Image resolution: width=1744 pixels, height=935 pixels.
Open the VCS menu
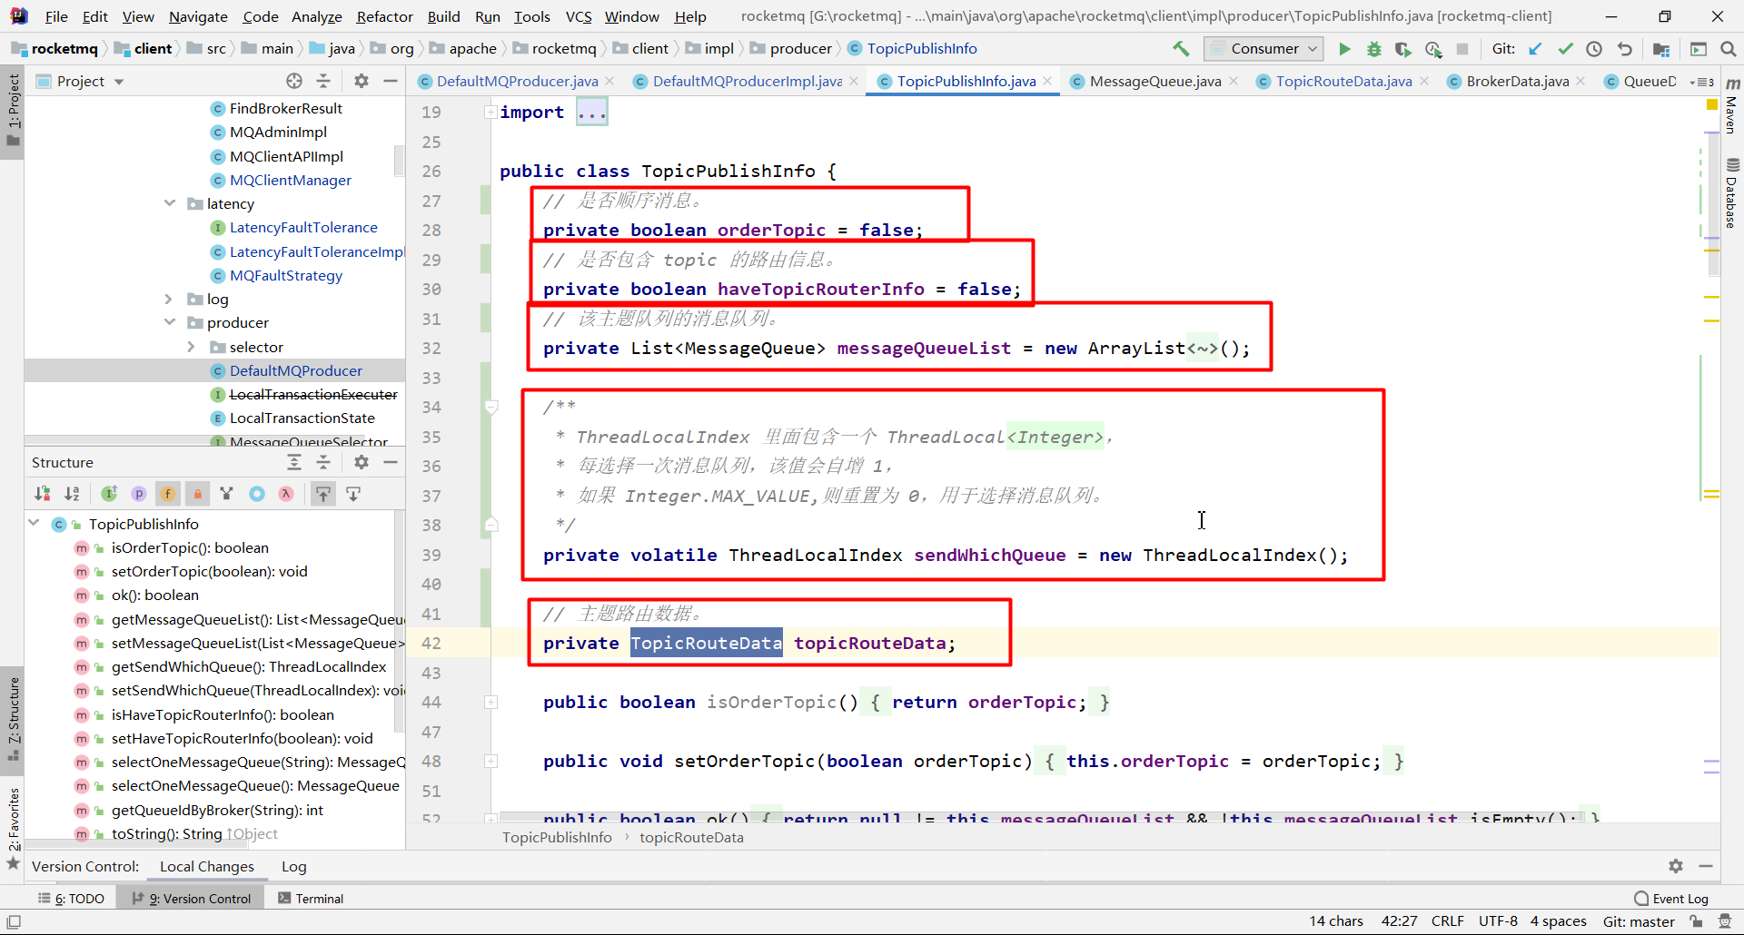pyautogui.click(x=579, y=16)
